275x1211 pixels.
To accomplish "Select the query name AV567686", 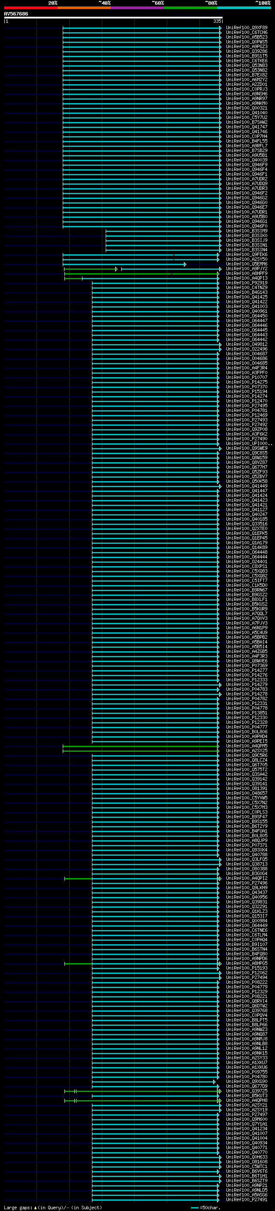I will point(16,14).
